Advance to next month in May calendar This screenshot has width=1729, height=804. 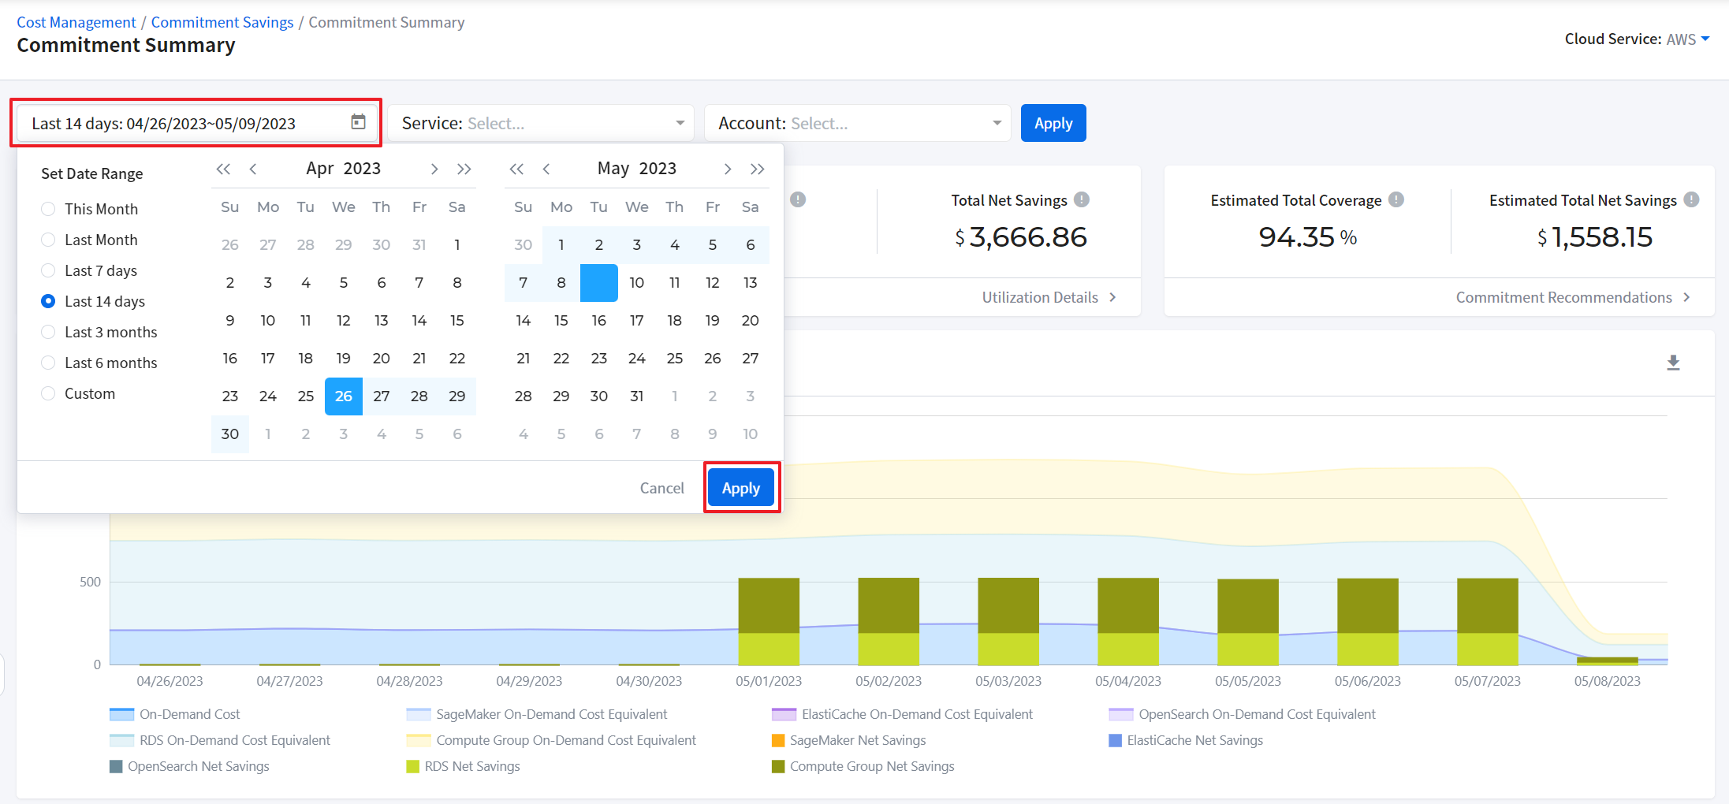pyautogui.click(x=727, y=169)
